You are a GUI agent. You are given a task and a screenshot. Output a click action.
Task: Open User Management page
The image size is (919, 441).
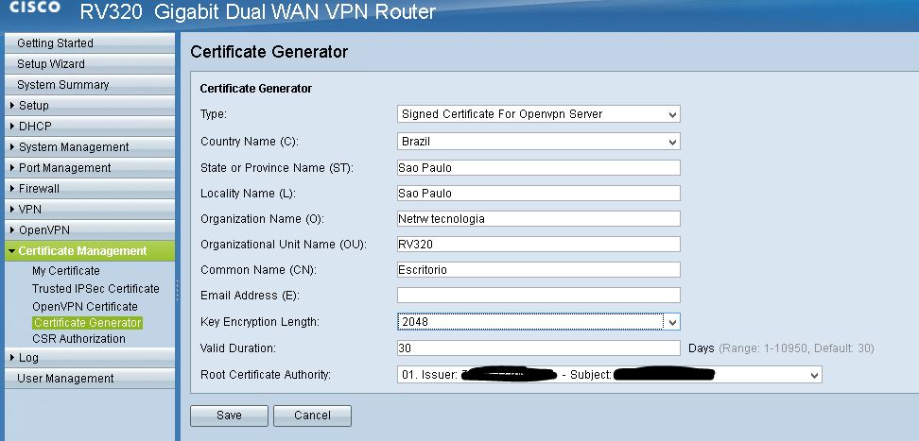coord(90,379)
